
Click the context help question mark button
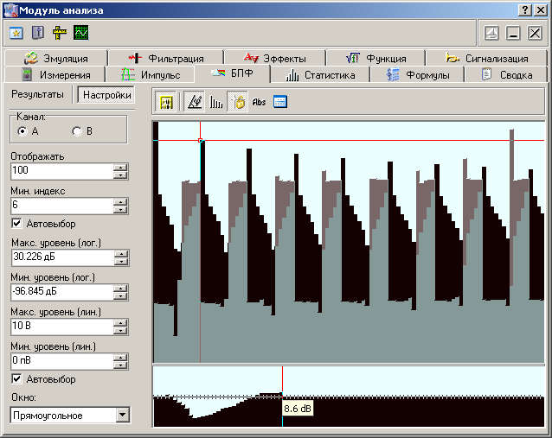pos(525,10)
